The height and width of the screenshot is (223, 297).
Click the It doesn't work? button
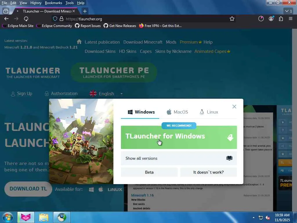pos(208,172)
